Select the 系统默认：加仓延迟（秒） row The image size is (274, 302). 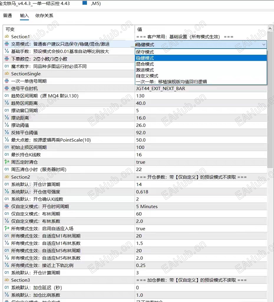coord(135,287)
